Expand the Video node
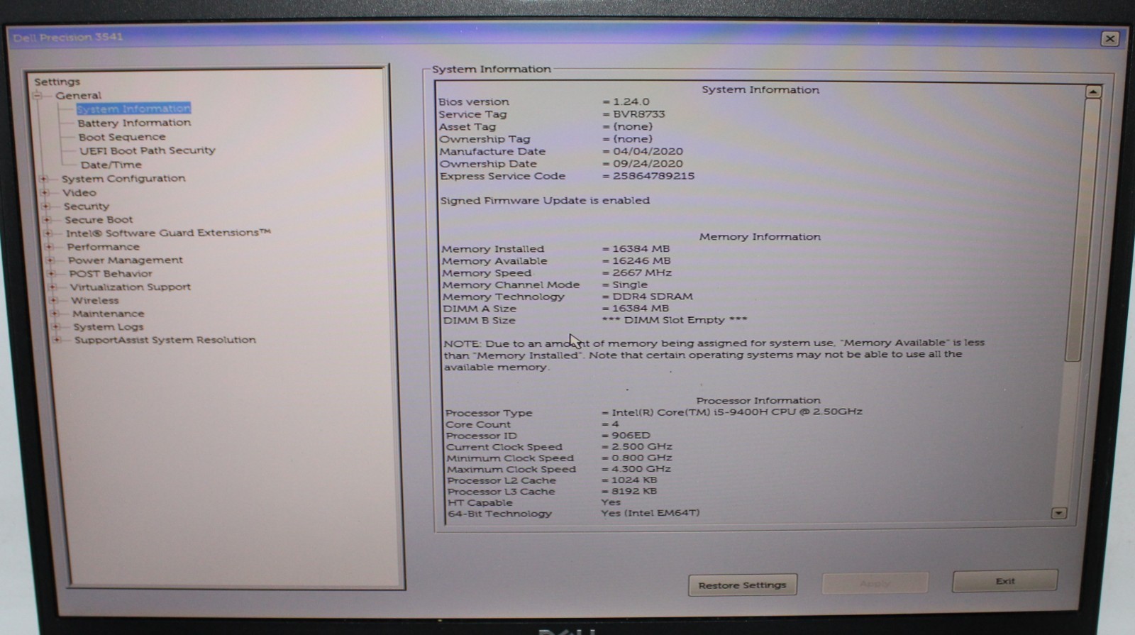 tap(45, 192)
